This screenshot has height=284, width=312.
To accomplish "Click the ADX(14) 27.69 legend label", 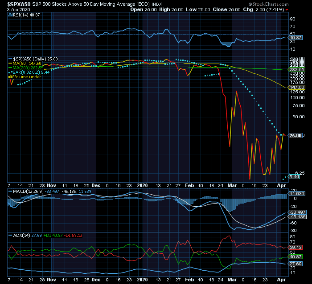I will (27, 236).
